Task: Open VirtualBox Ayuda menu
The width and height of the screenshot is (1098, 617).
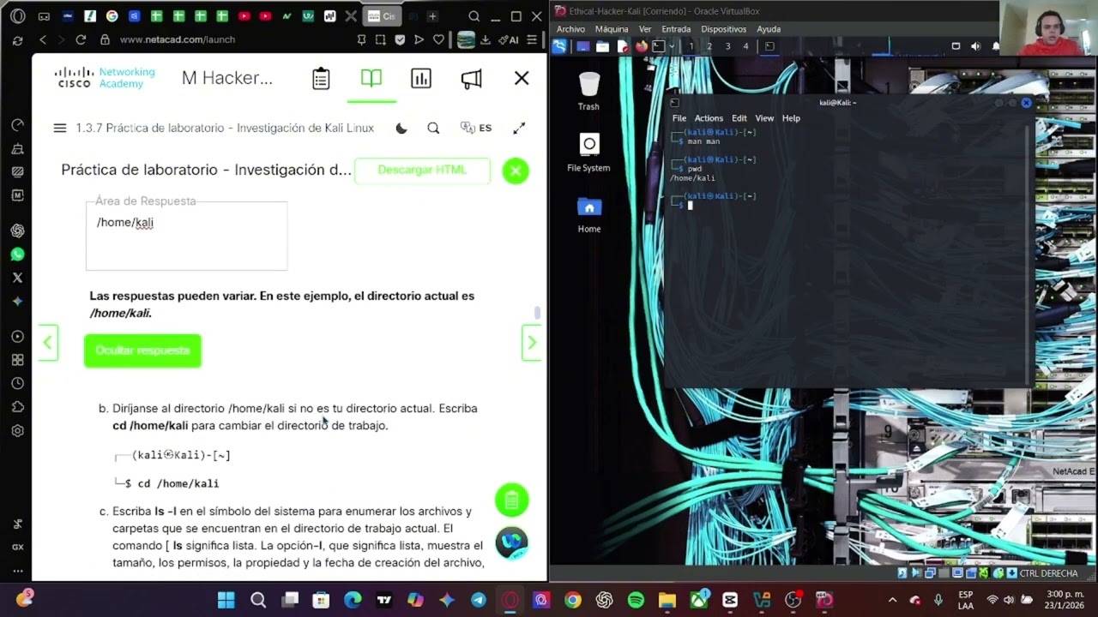Action: 769,29
